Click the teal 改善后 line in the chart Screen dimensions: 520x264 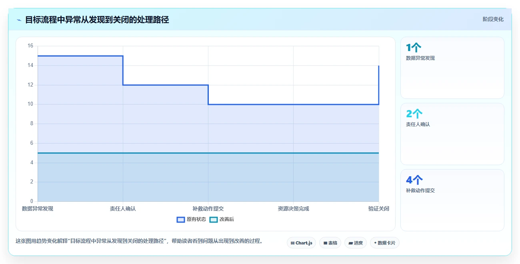click(x=208, y=153)
